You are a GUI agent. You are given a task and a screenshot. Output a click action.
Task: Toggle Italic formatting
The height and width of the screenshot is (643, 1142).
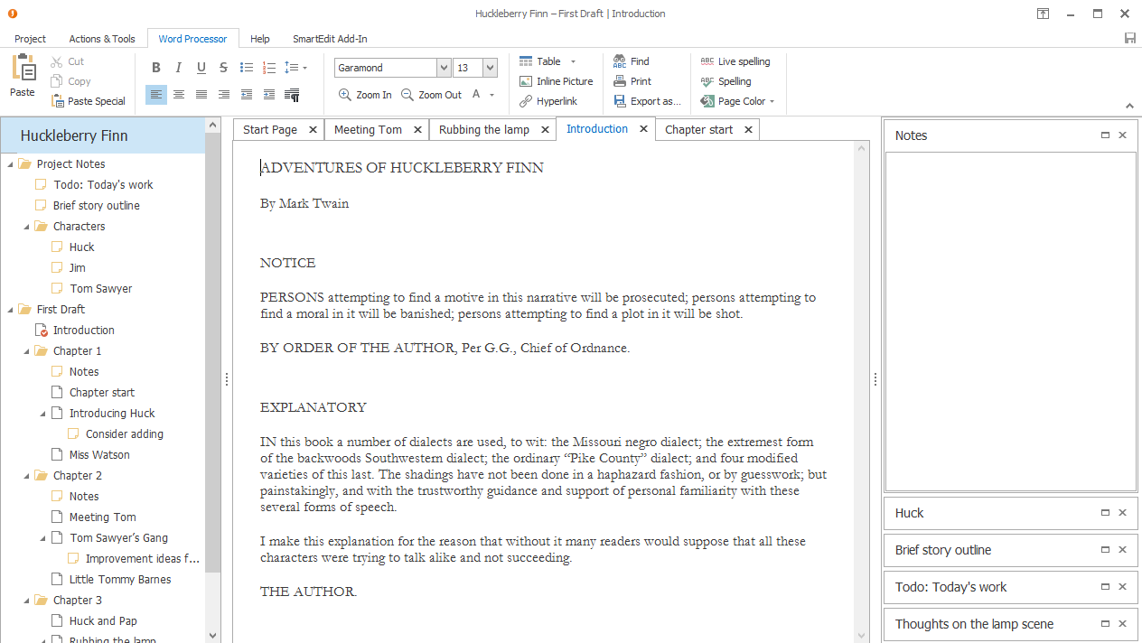178,67
